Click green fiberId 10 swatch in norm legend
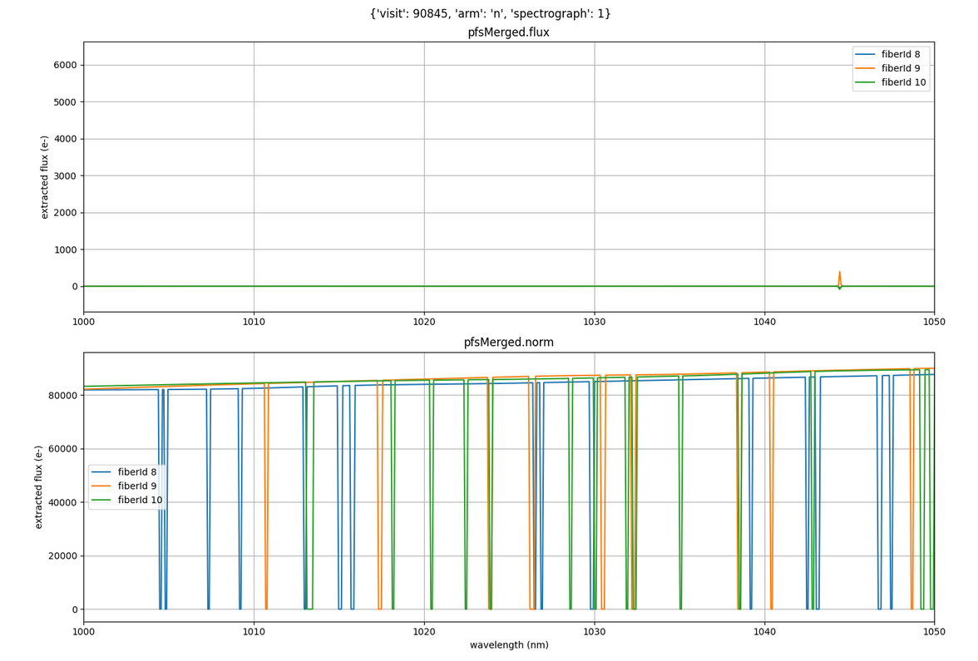The height and width of the screenshot is (661, 978). (x=101, y=501)
